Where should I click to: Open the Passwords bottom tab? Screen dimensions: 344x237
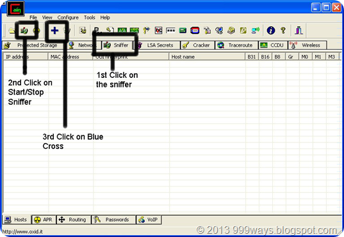click(113, 220)
